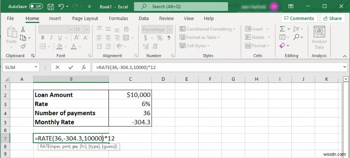Screen dimensions: 350x158
Task: Click the AutoSum sigma icon
Action: click(282, 29)
